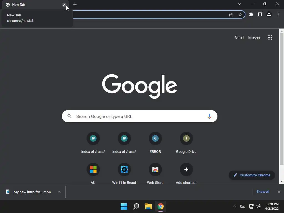The image size is (284, 213).
Task: Click Customize Chrome button
Action: coord(252,175)
